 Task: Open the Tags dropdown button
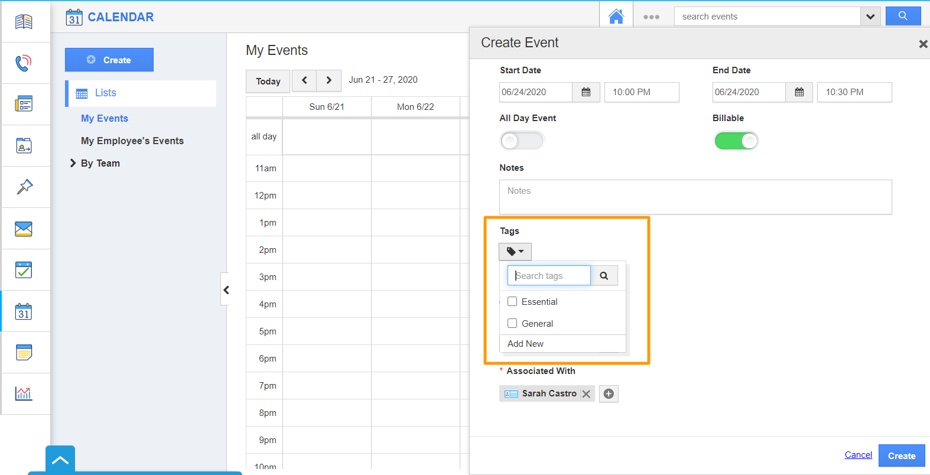pyautogui.click(x=515, y=252)
